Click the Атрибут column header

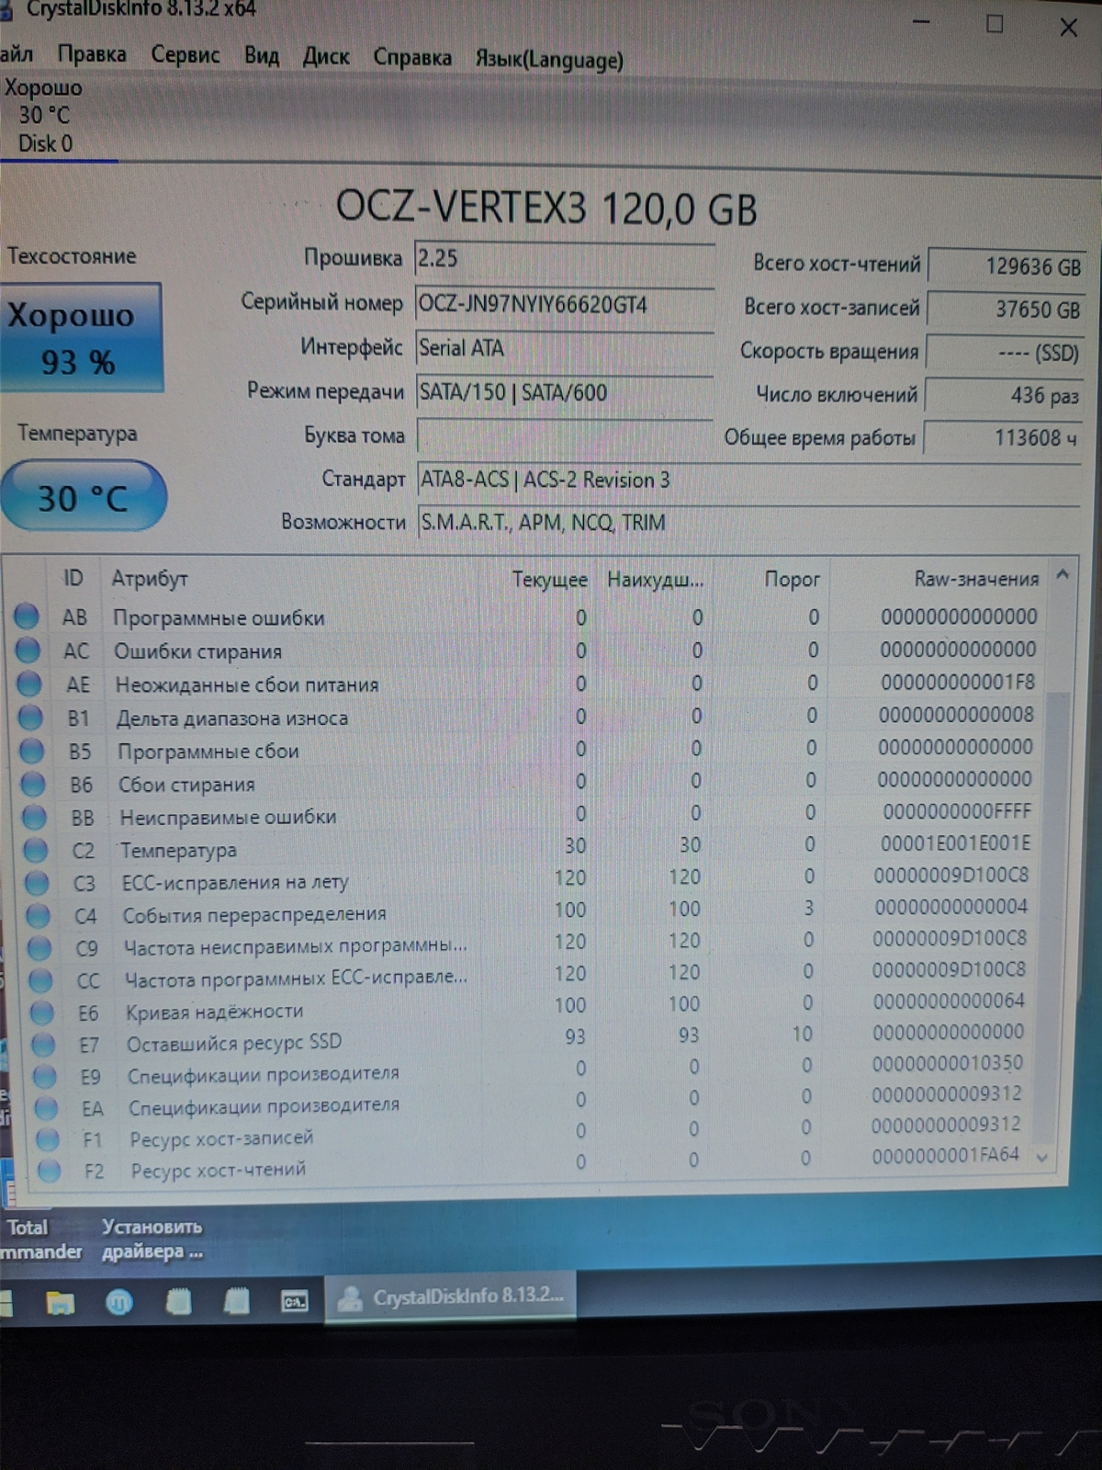pos(149,579)
